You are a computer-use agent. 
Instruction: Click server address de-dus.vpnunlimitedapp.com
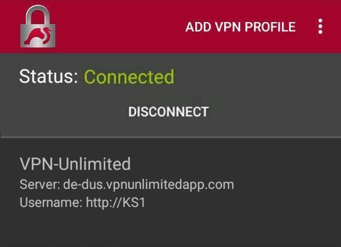tap(149, 185)
